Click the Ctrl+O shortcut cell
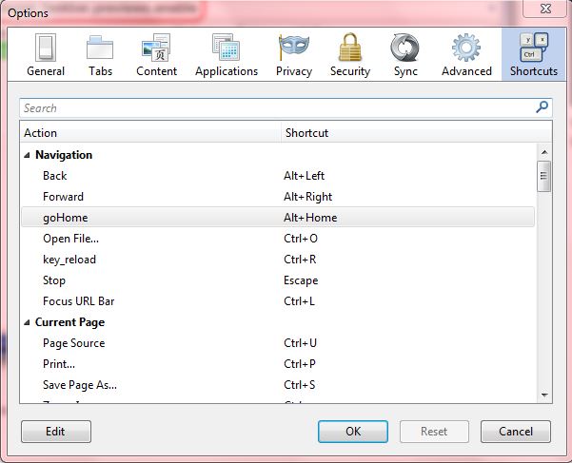Viewport: 572px width, 463px height. tap(301, 239)
